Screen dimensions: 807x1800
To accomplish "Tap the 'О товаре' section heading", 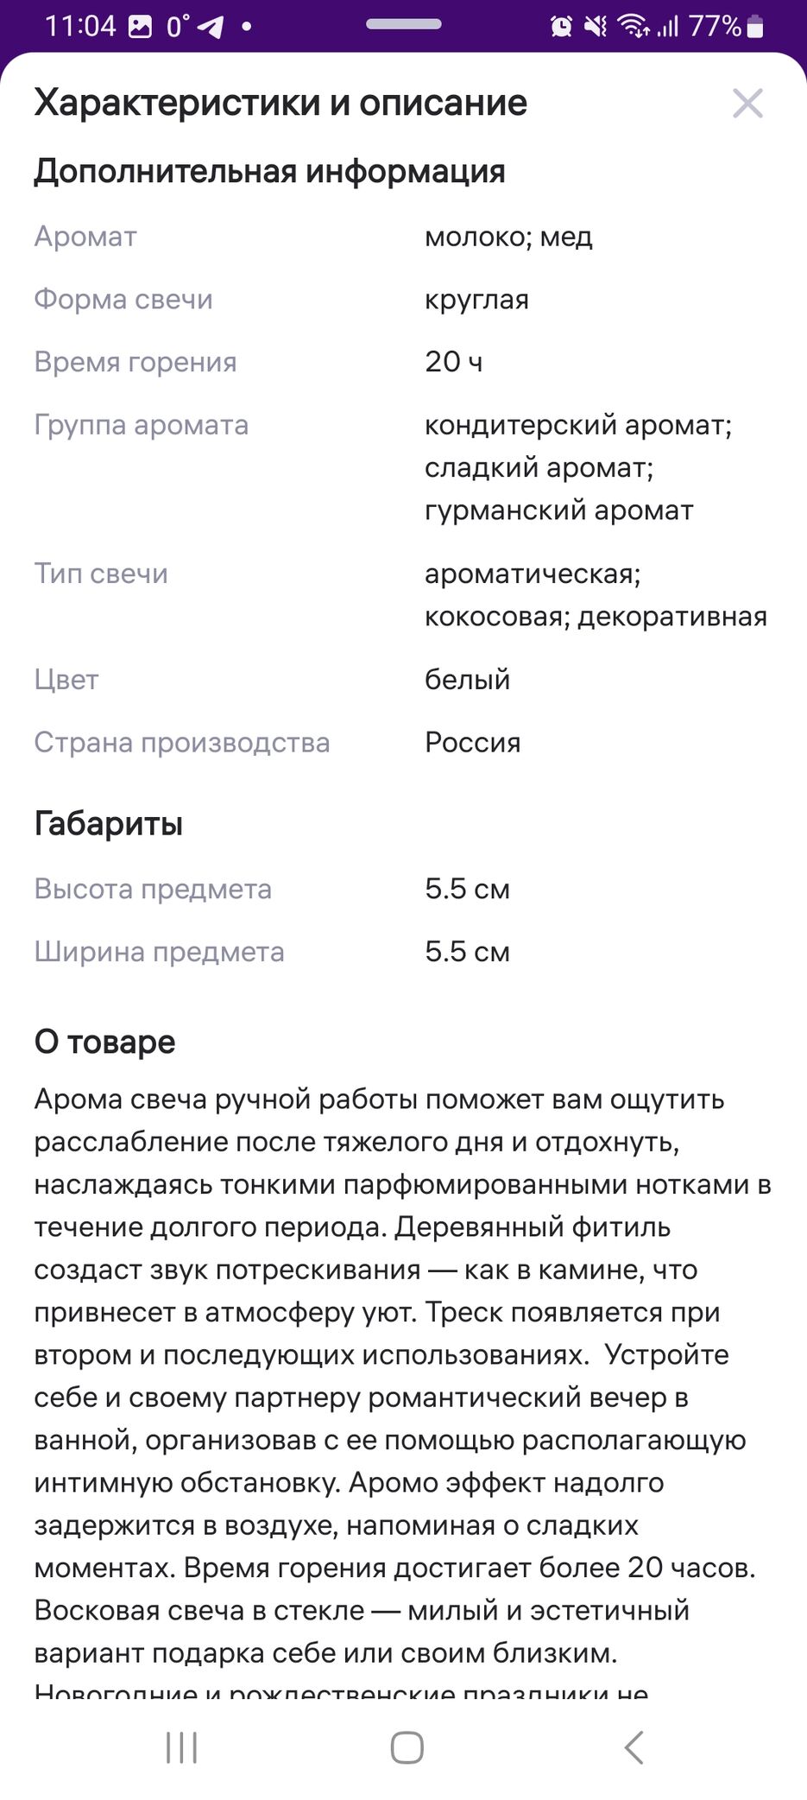I will pyautogui.click(x=104, y=1042).
